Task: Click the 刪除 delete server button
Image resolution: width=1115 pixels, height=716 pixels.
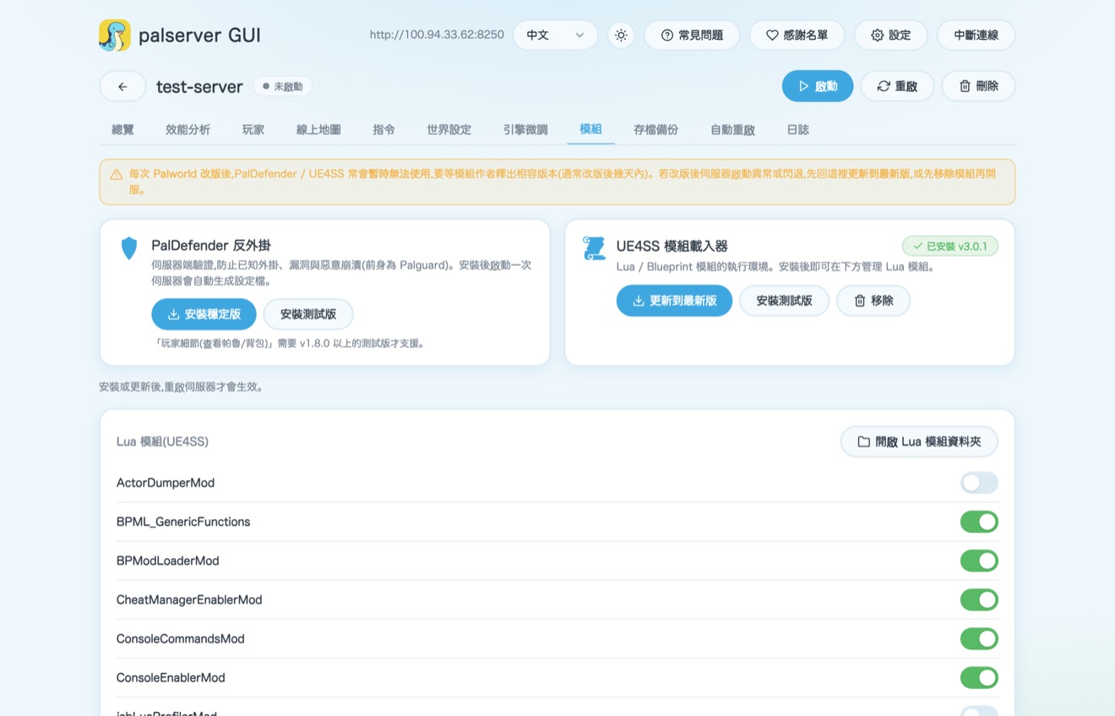Action: click(x=978, y=86)
